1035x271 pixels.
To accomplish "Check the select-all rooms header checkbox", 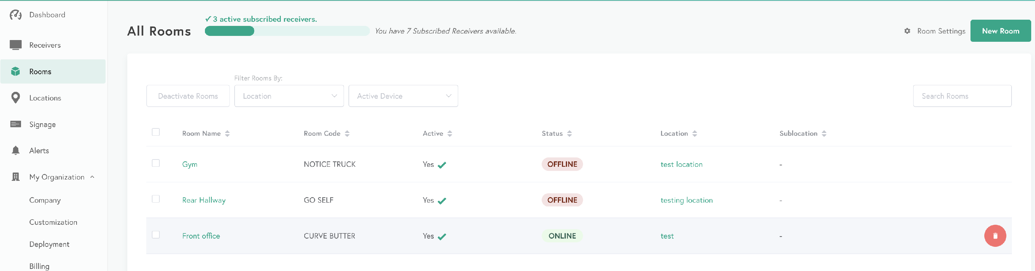I will click(156, 132).
